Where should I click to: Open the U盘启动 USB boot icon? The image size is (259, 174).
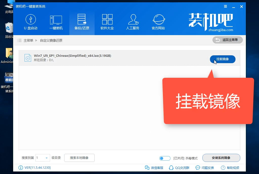tap(31, 19)
